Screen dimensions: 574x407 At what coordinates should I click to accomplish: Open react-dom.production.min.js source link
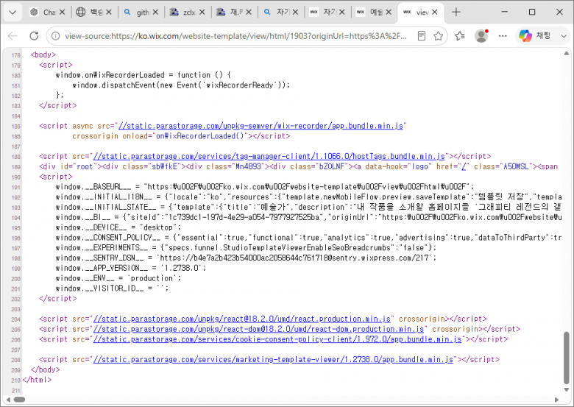tap(258, 329)
